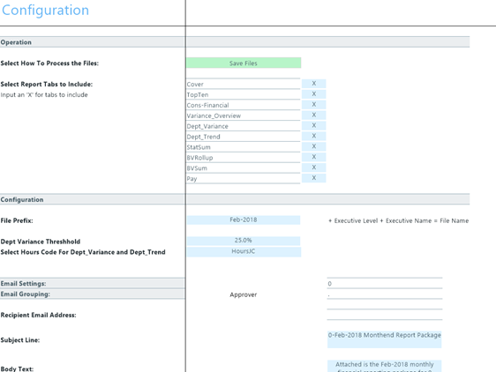Click the File Prefix label
The image size is (496, 372).
17,220
